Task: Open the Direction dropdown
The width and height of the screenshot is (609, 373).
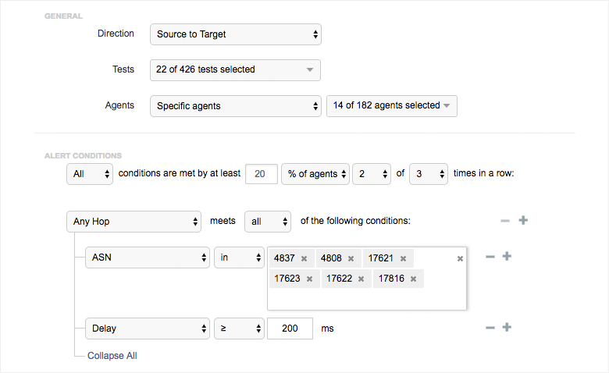Action: (235, 34)
